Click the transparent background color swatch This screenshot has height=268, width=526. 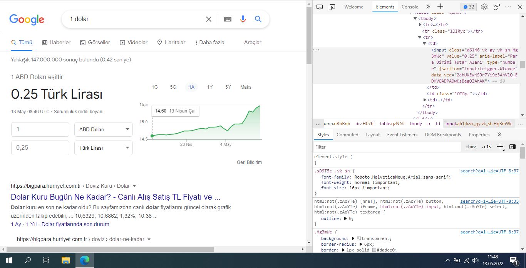[359, 238]
